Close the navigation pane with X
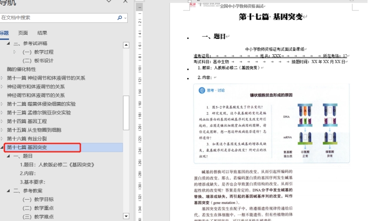The width and height of the screenshot is (368, 221). 125,2
